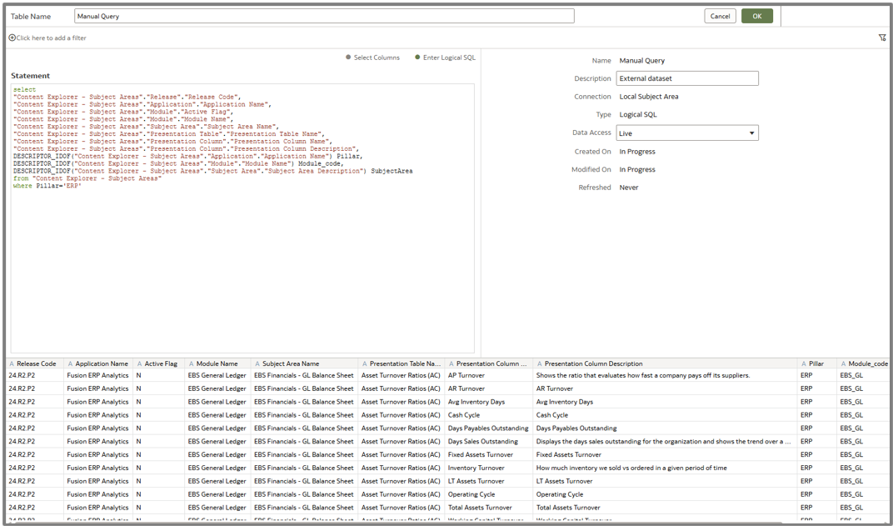Focus the Table Name input field

click(323, 16)
